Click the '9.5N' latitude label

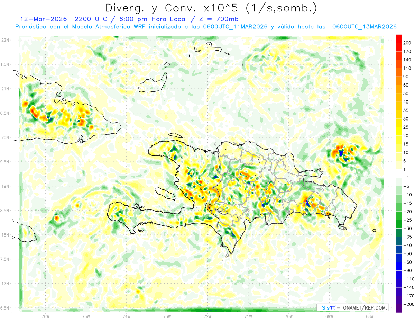(x=5, y=162)
